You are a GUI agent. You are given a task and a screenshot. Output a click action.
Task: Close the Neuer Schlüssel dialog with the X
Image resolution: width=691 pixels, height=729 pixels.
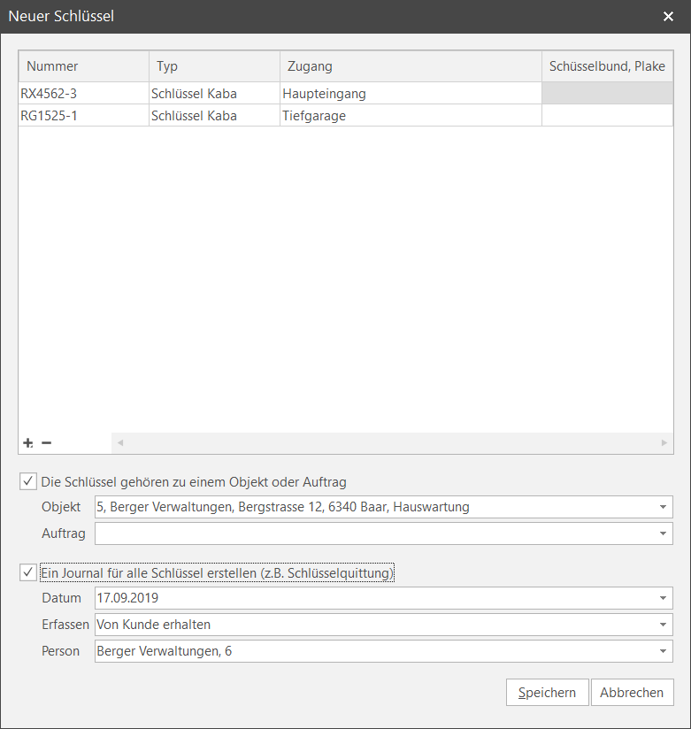point(668,16)
